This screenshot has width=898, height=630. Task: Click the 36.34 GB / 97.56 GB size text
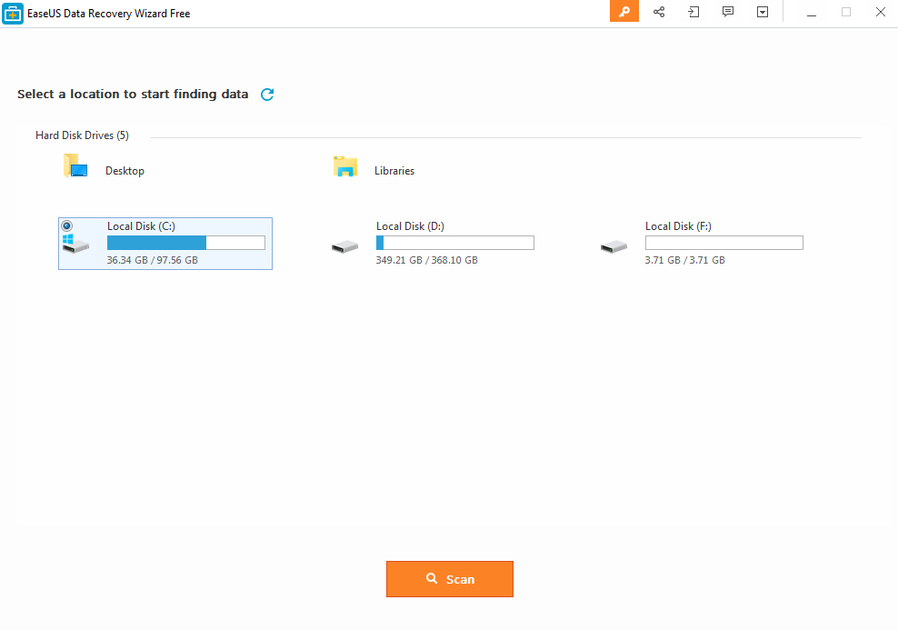click(153, 260)
